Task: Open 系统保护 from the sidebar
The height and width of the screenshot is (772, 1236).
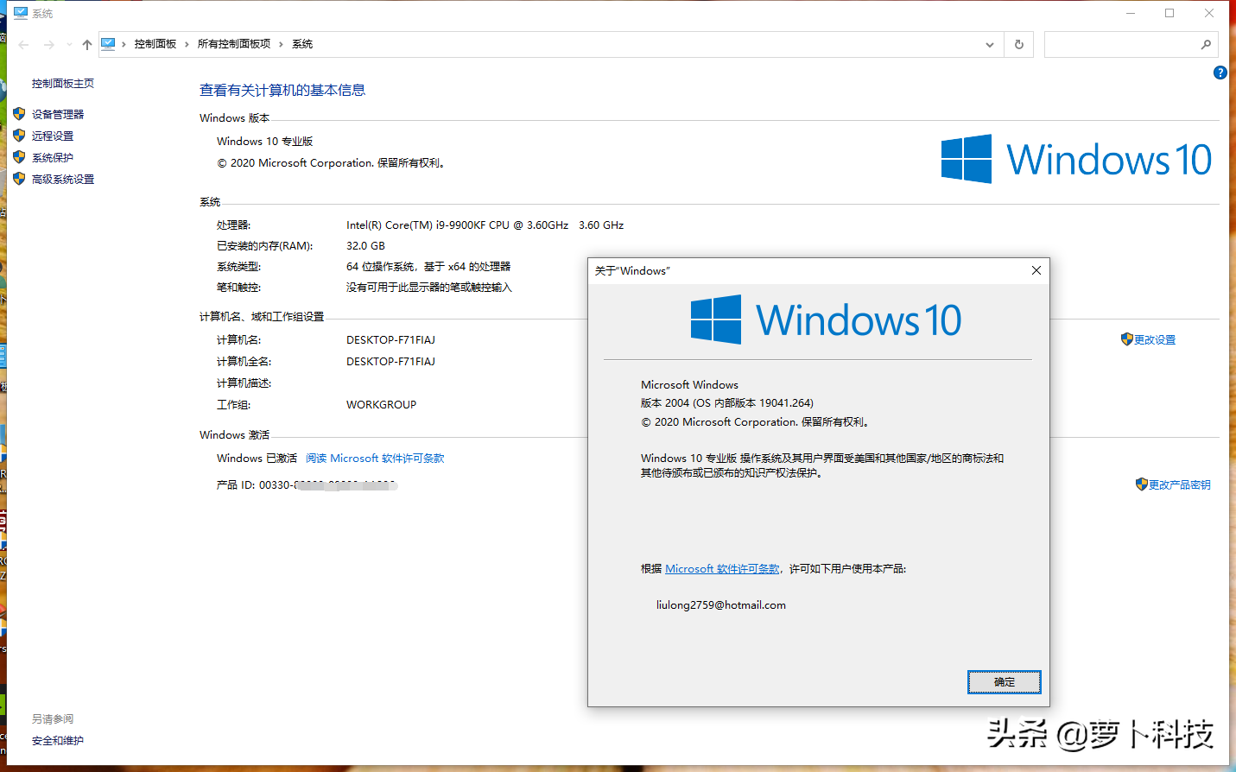Action: pyautogui.click(x=53, y=157)
